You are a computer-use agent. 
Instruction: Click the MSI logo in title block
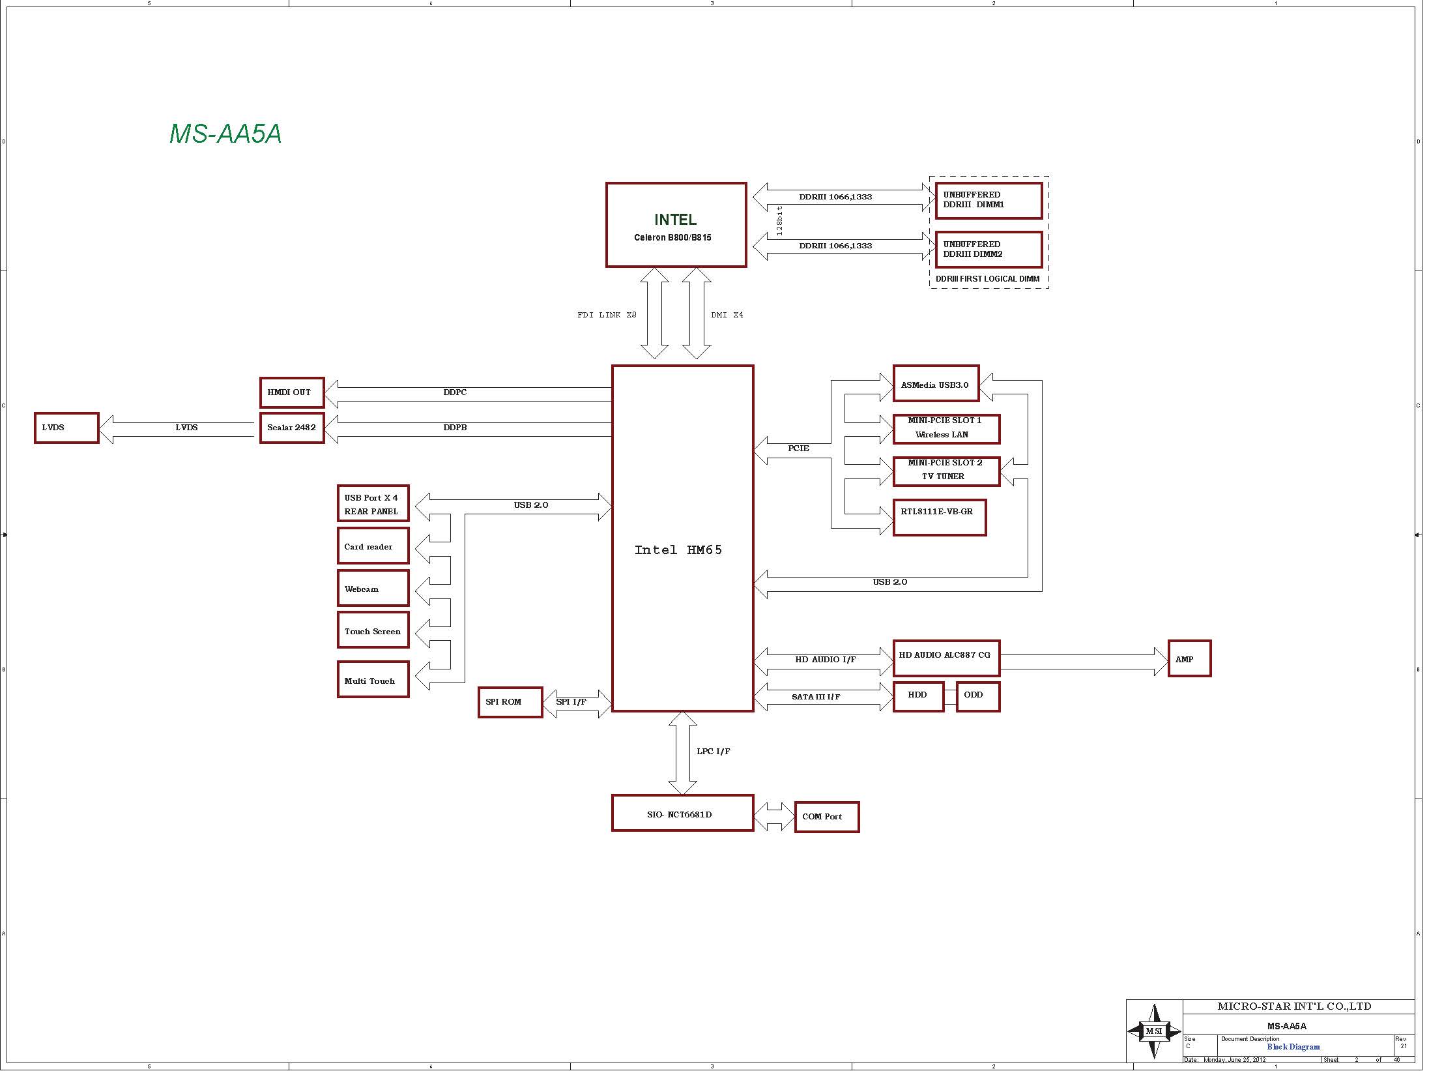pyautogui.click(x=1154, y=1031)
